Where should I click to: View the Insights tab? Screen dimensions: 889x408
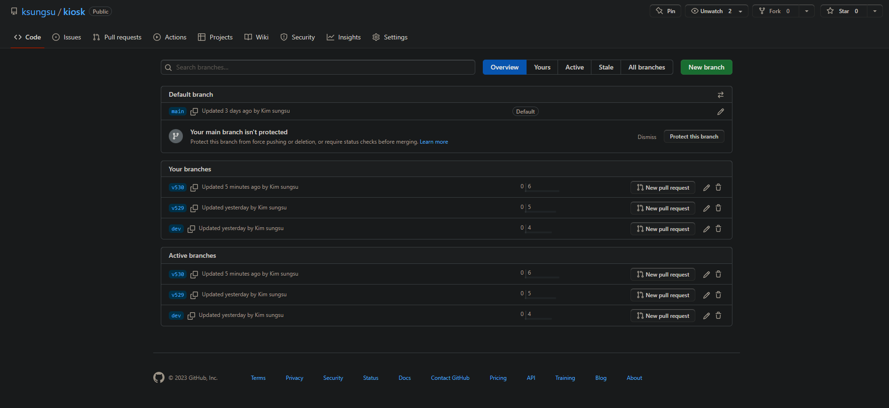tap(344, 37)
